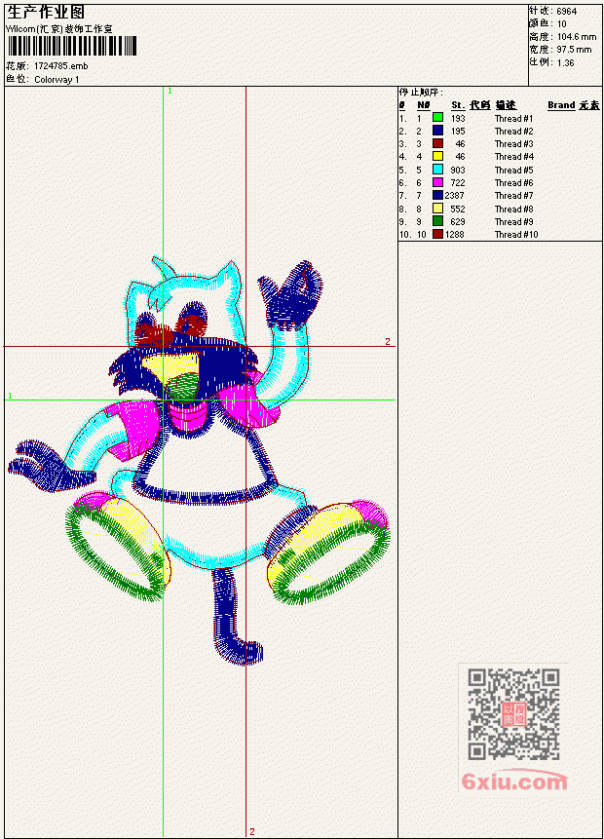Select stitch count 46 in Thread #4 row
The width and height of the screenshot is (604, 839).
[x=460, y=157]
